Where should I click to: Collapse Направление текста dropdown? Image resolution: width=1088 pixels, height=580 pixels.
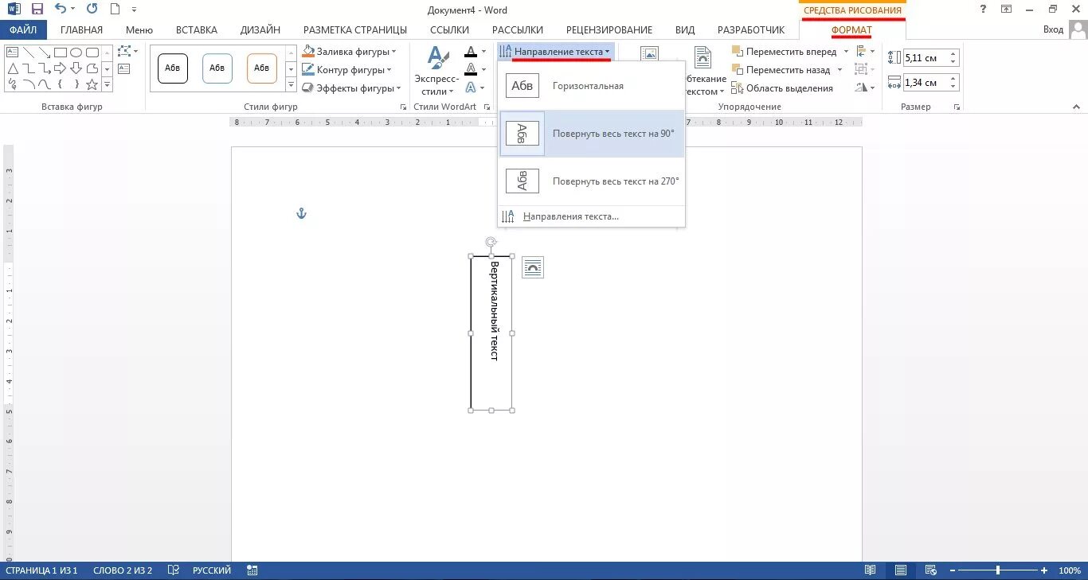coord(555,52)
